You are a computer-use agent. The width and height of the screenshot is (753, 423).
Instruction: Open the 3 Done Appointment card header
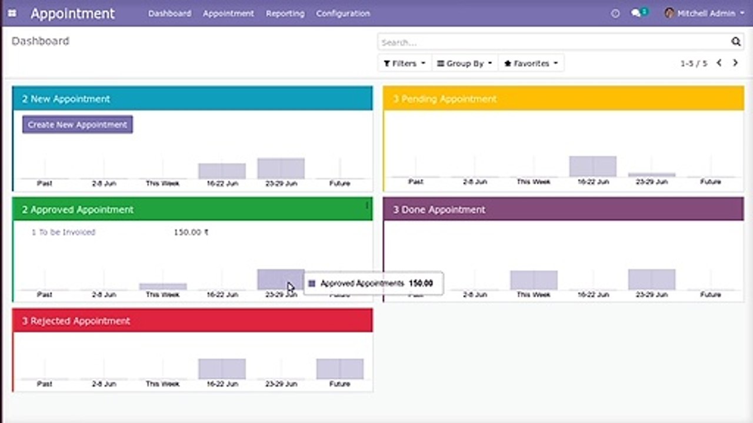[x=564, y=209]
